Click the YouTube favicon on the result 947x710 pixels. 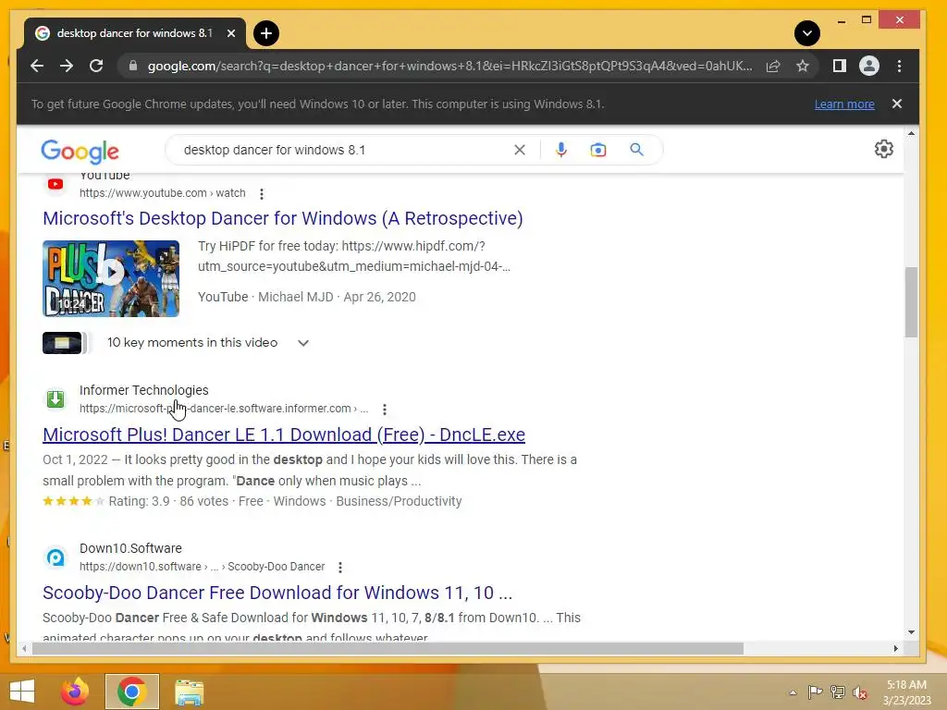[x=55, y=184]
